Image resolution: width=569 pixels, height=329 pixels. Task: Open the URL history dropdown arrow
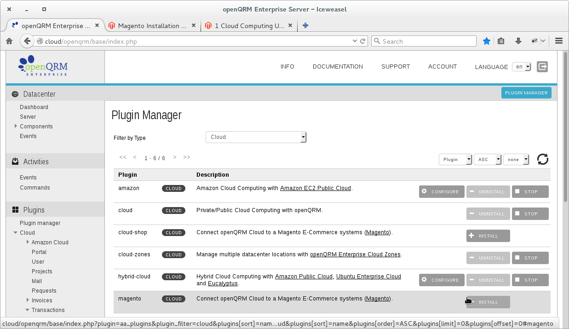[x=355, y=41]
